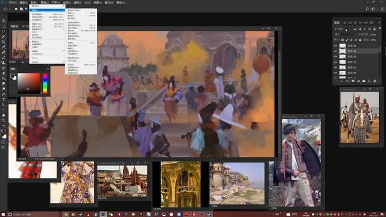Click Image Size in the Image menu
This screenshot has height=217, width=386.
coord(47,24)
